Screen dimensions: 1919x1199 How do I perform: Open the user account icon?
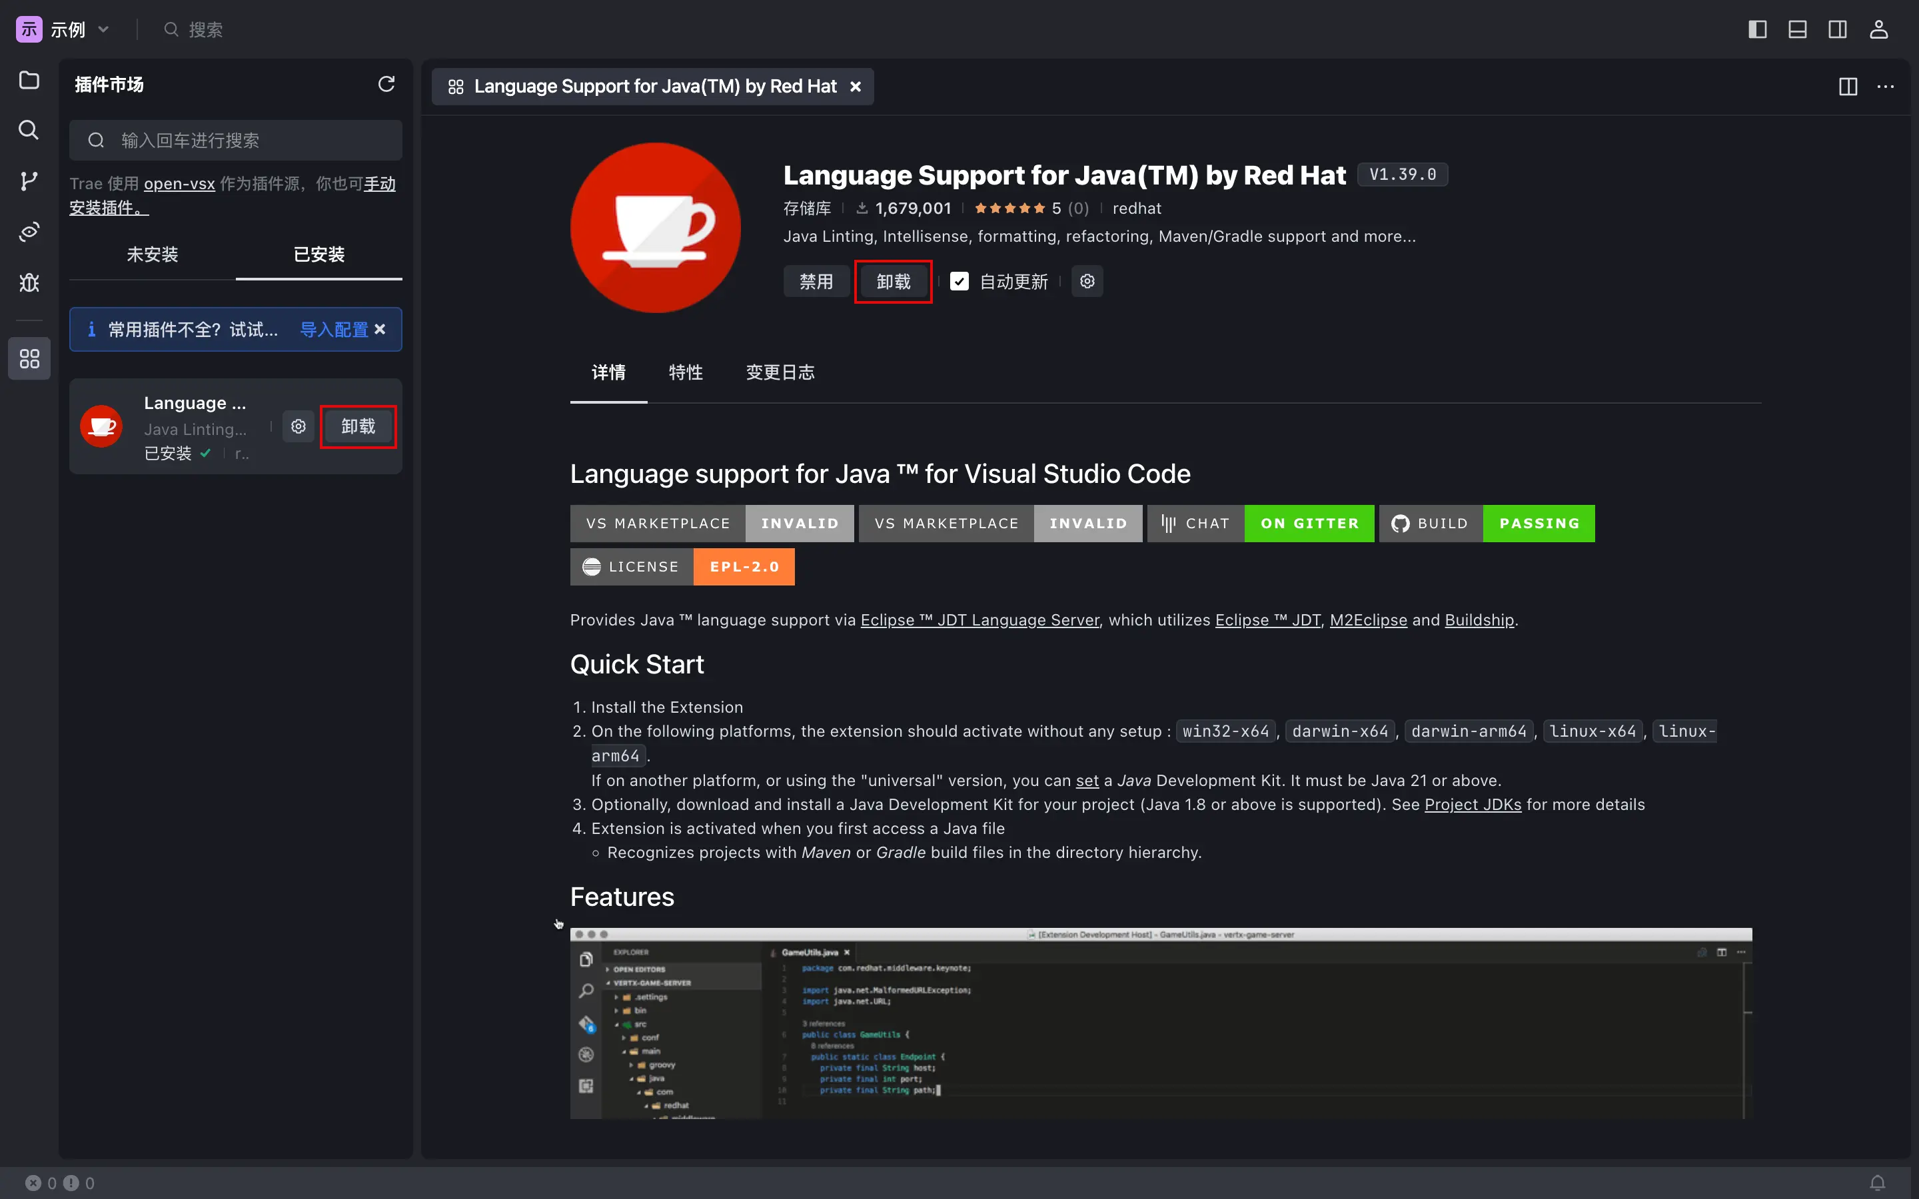point(1878,29)
